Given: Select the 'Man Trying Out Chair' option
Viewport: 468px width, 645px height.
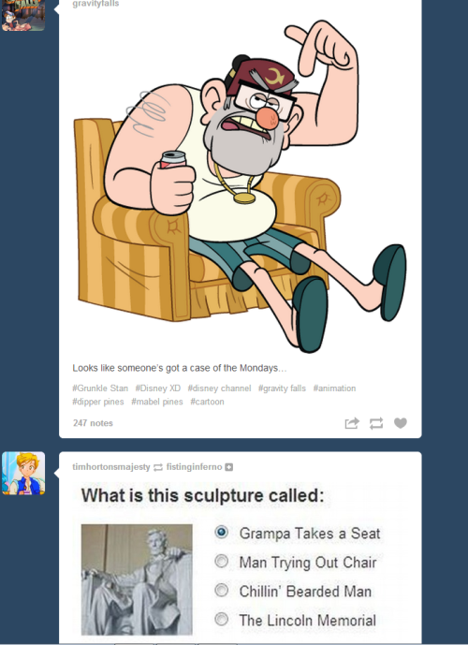Looking at the screenshot, I should [x=221, y=561].
